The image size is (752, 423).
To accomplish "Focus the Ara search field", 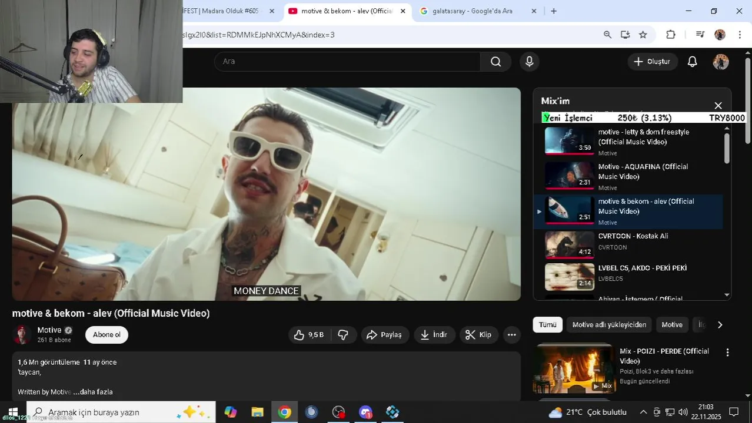I will click(347, 62).
